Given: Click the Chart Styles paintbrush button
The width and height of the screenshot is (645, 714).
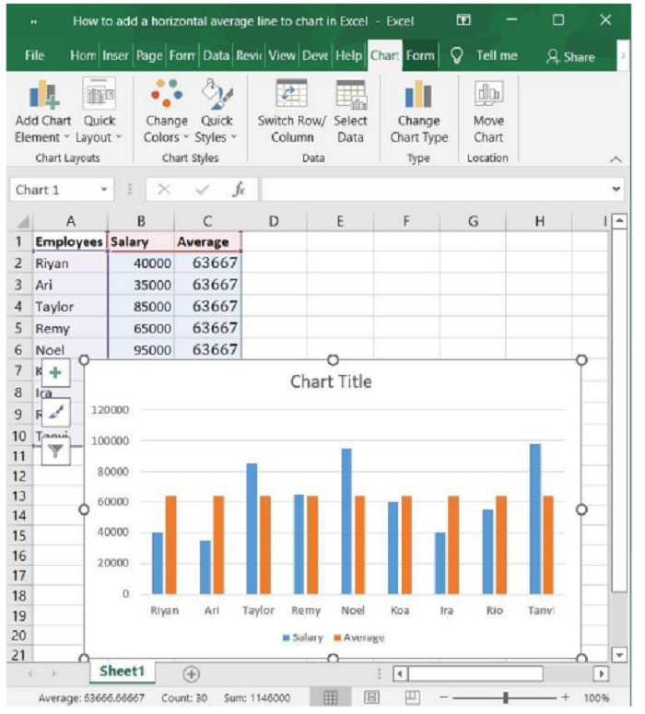Looking at the screenshot, I should (x=55, y=413).
